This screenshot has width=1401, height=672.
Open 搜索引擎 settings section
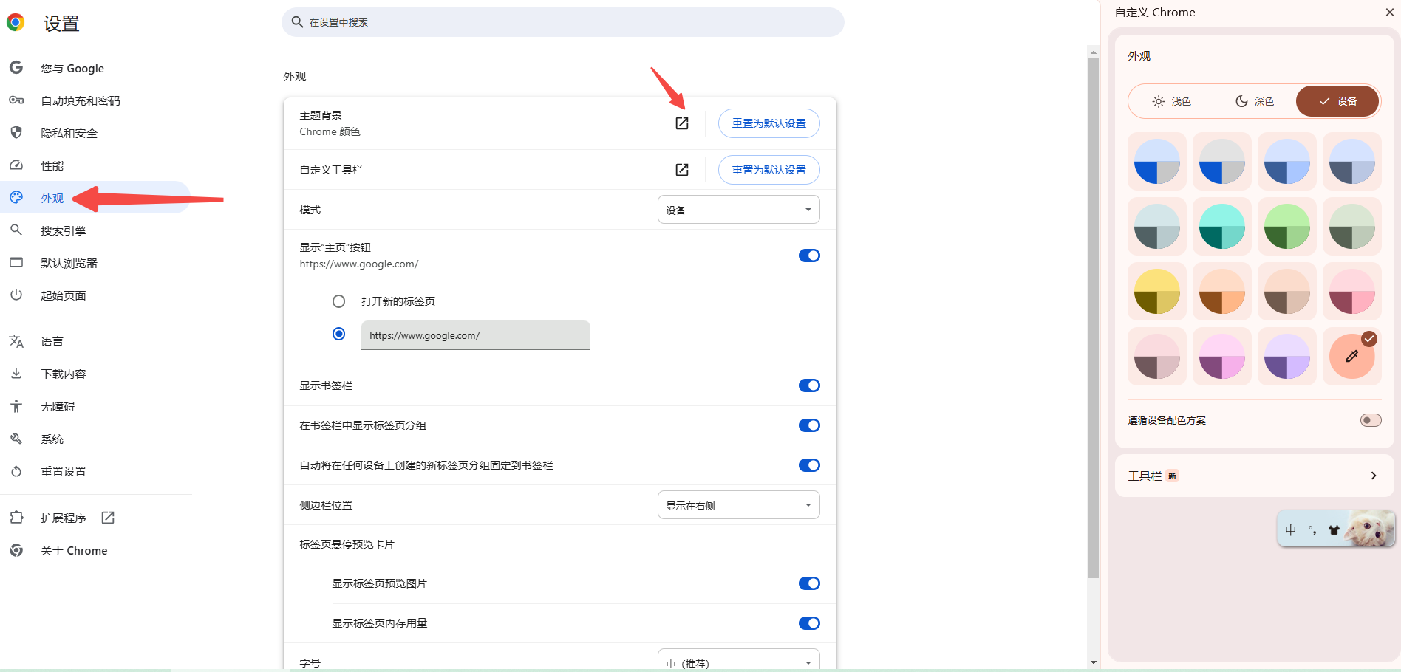(x=96, y=230)
